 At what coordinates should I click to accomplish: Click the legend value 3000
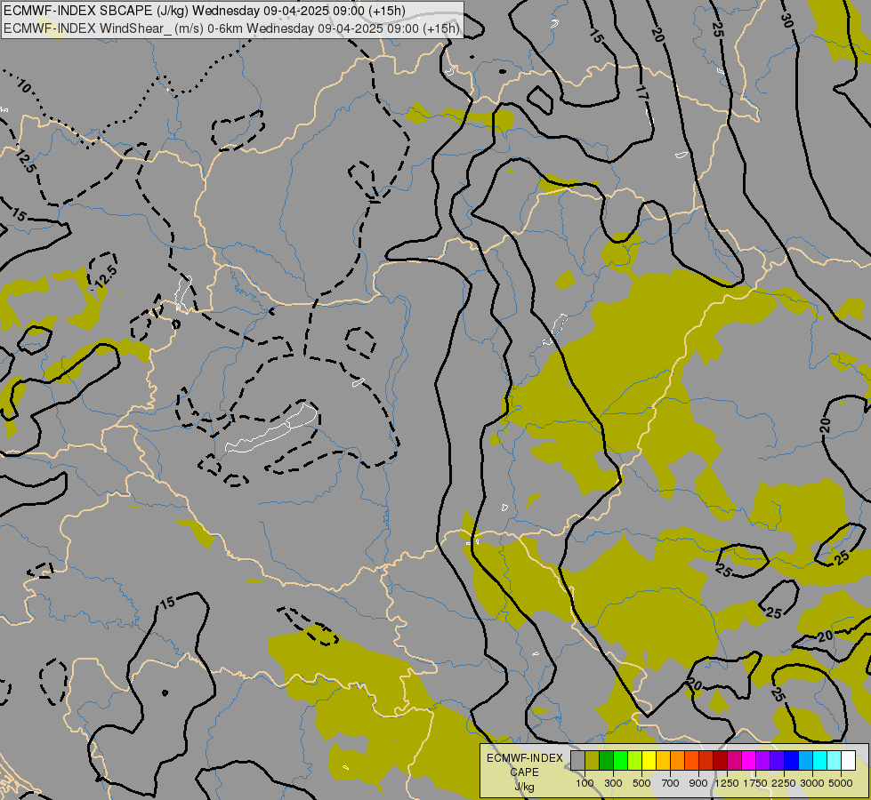point(812,783)
